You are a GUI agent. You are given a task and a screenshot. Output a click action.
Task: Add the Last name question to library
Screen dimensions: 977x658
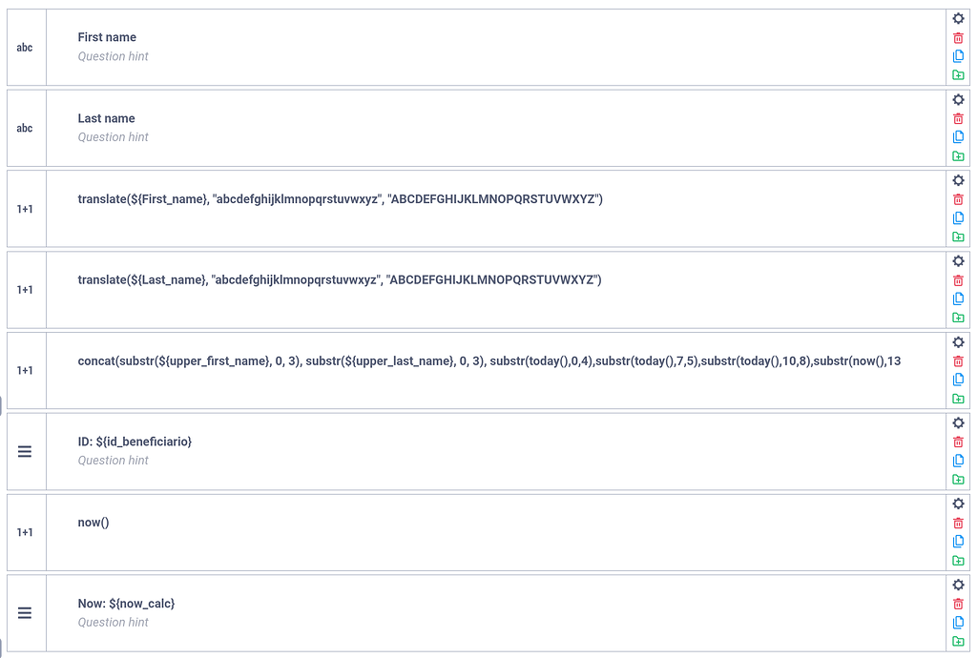click(958, 155)
